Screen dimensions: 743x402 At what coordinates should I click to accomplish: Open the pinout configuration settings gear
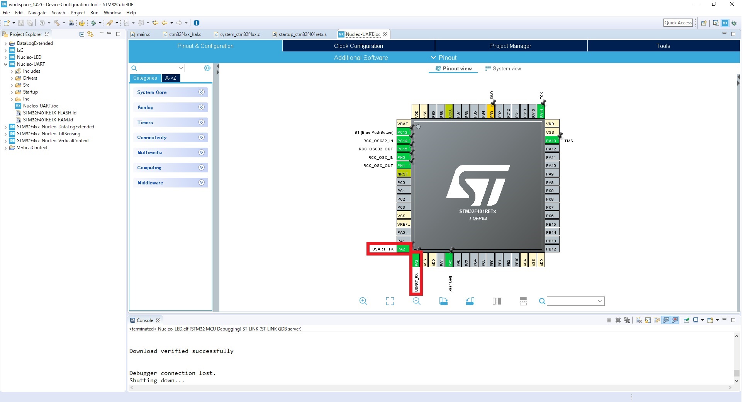click(x=207, y=68)
